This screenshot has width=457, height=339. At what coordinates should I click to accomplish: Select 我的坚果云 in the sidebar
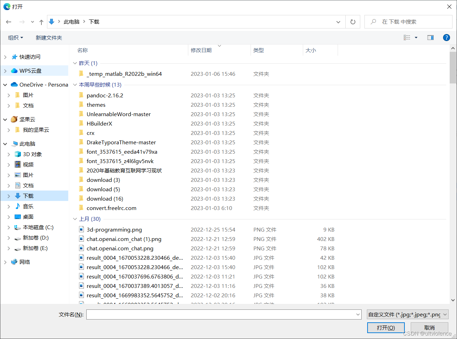[x=36, y=130]
